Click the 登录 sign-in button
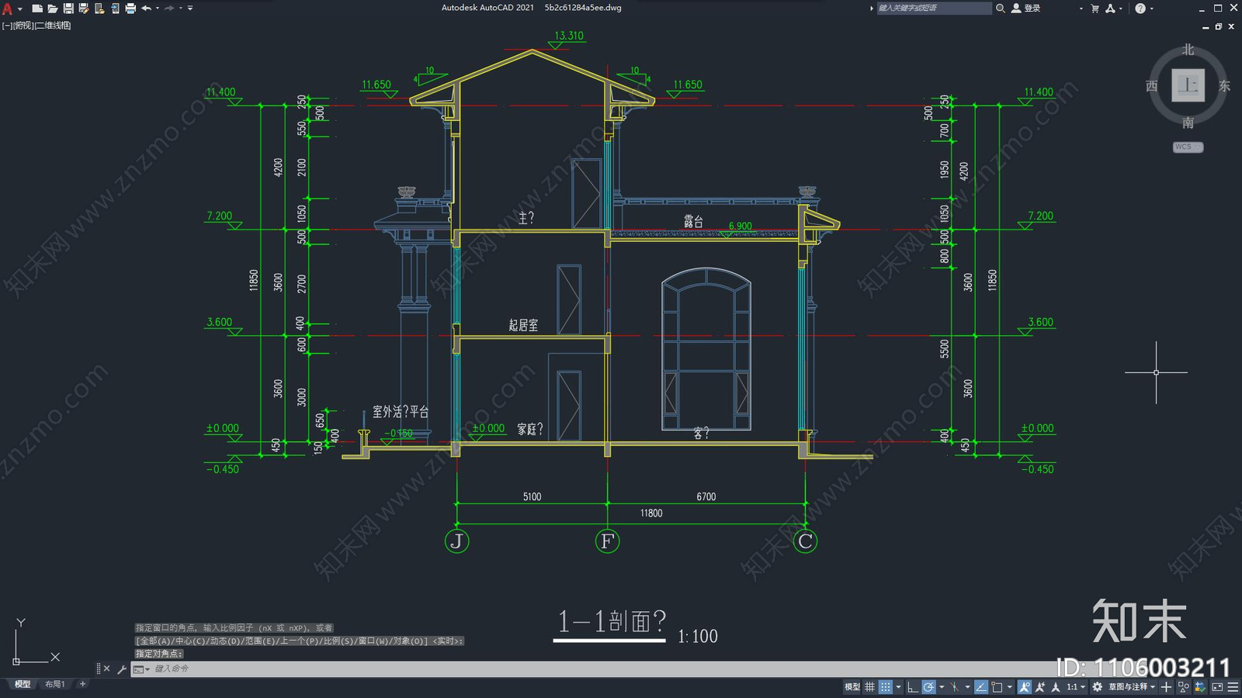 click(x=1026, y=9)
